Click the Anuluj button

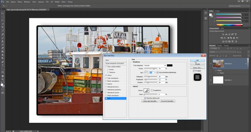coord(197,63)
